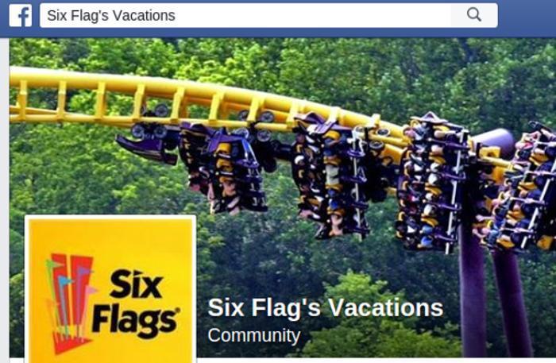Open the Six Flags profile picture
Screen dimensions: 556x363
110,289
